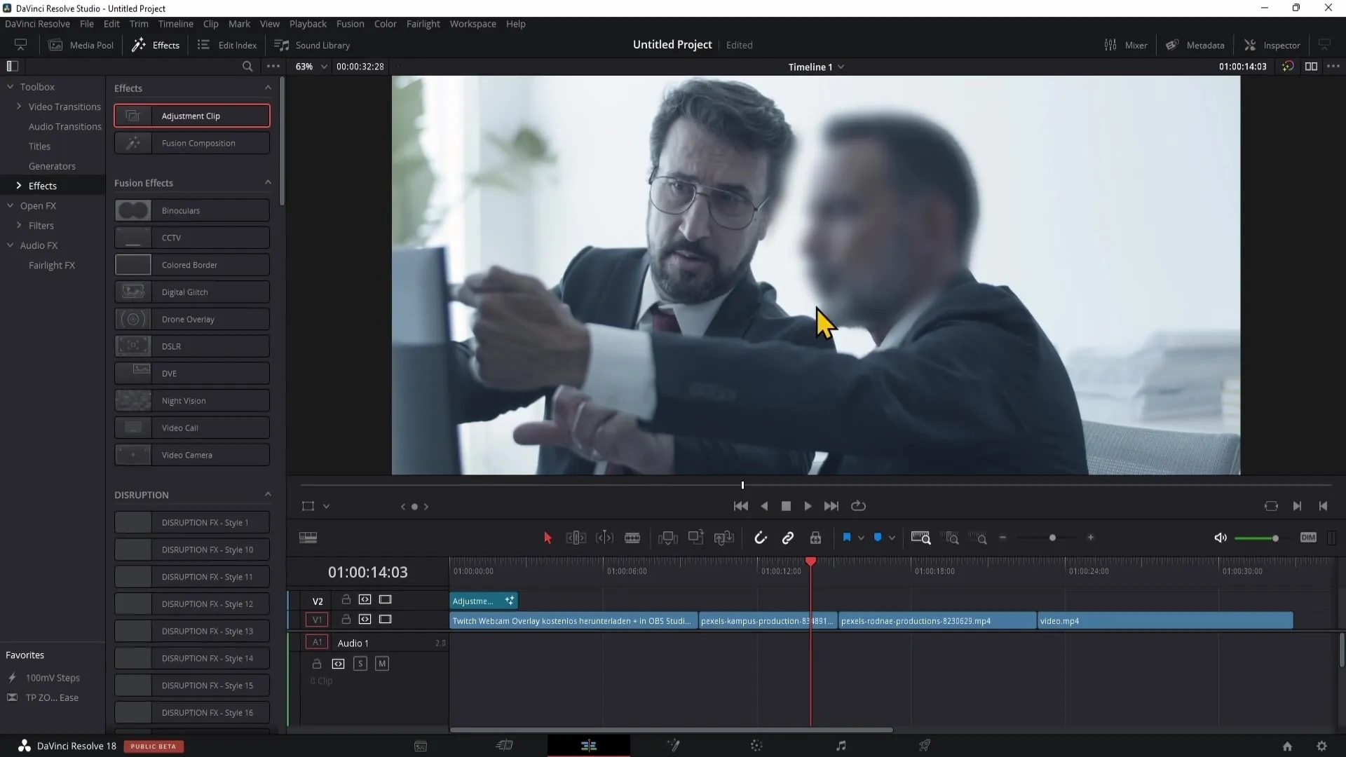Activate the Dynamic Trim Mode tool
This screenshot has height=757, width=1346.
pyautogui.click(x=604, y=538)
